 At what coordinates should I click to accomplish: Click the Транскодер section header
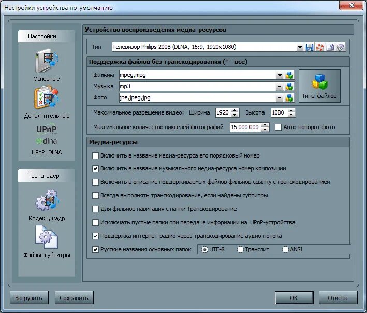47,176
